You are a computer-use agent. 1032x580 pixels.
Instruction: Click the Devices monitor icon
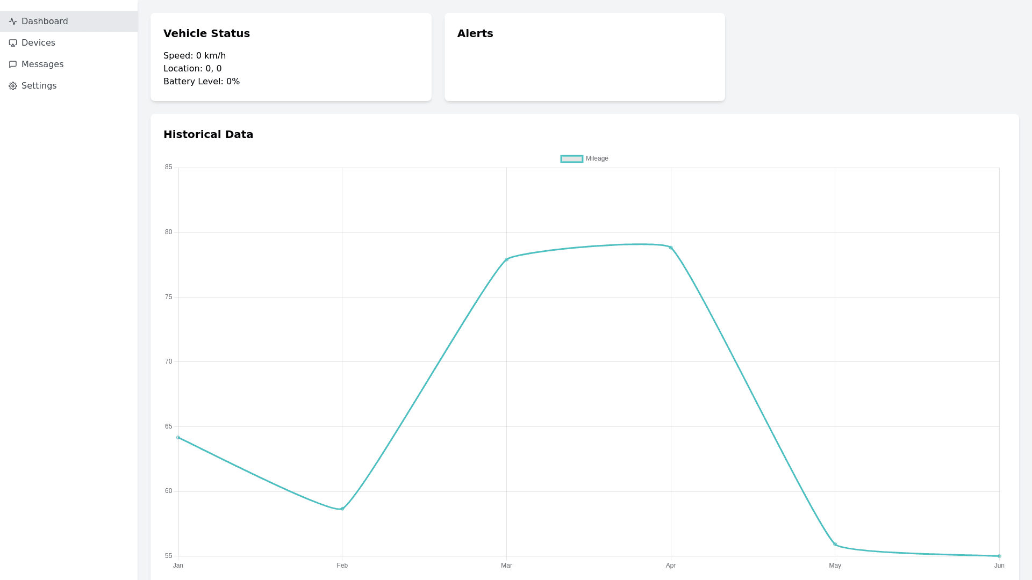point(12,43)
